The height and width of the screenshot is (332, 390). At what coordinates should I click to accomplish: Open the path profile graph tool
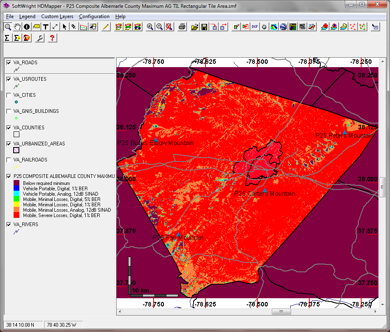(84, 27)
